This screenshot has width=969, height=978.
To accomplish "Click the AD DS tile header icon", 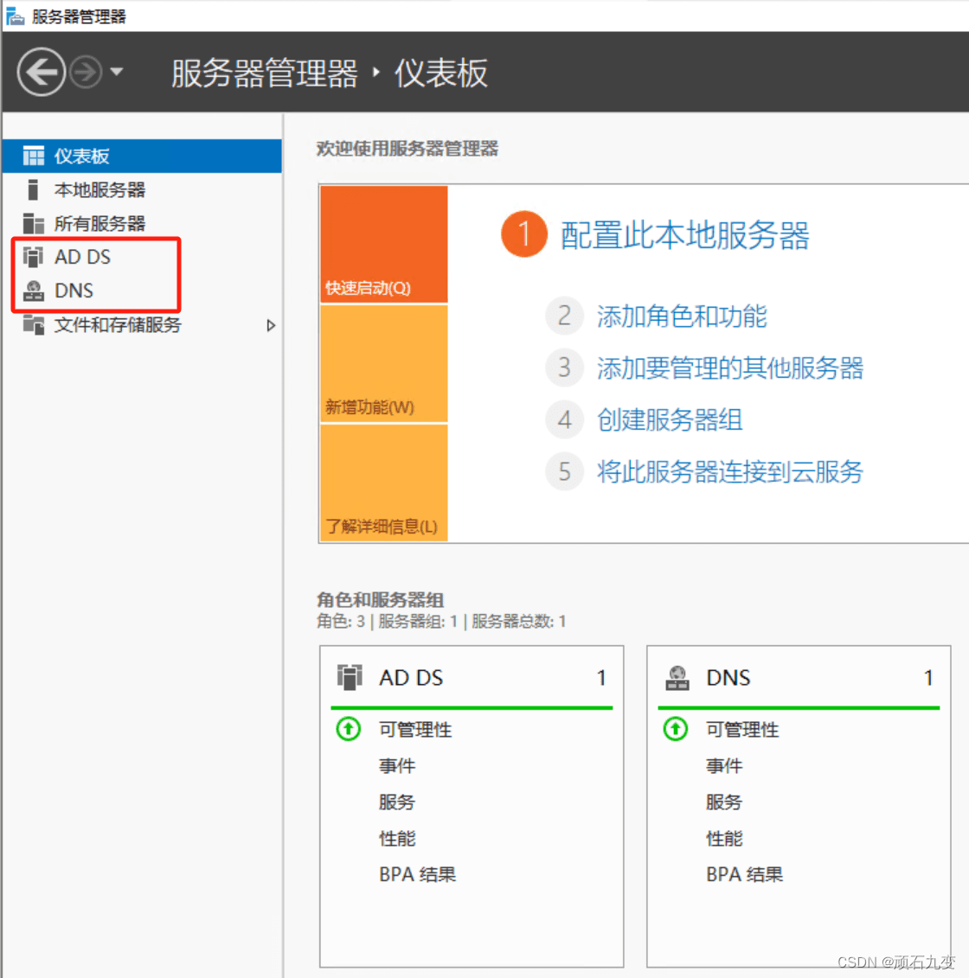I will click(x=350, y=677).
